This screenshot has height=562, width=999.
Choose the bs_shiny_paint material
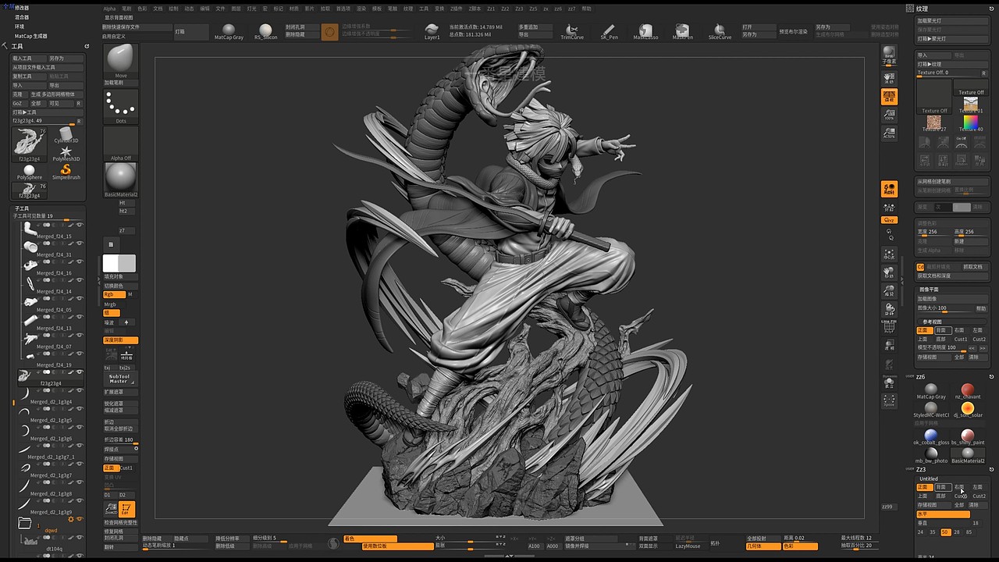tap(968, 436)
